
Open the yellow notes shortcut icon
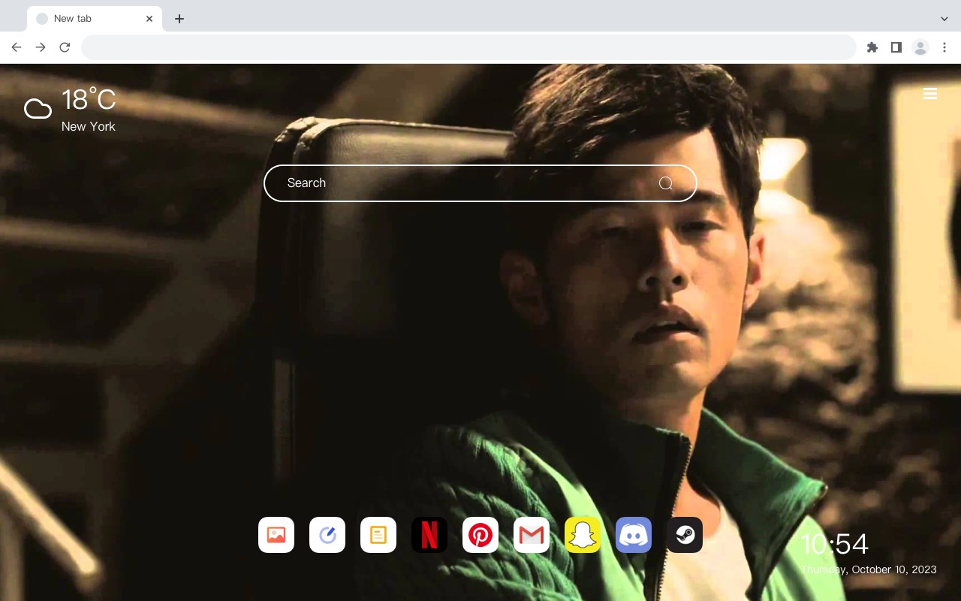(x=378, y=535)
